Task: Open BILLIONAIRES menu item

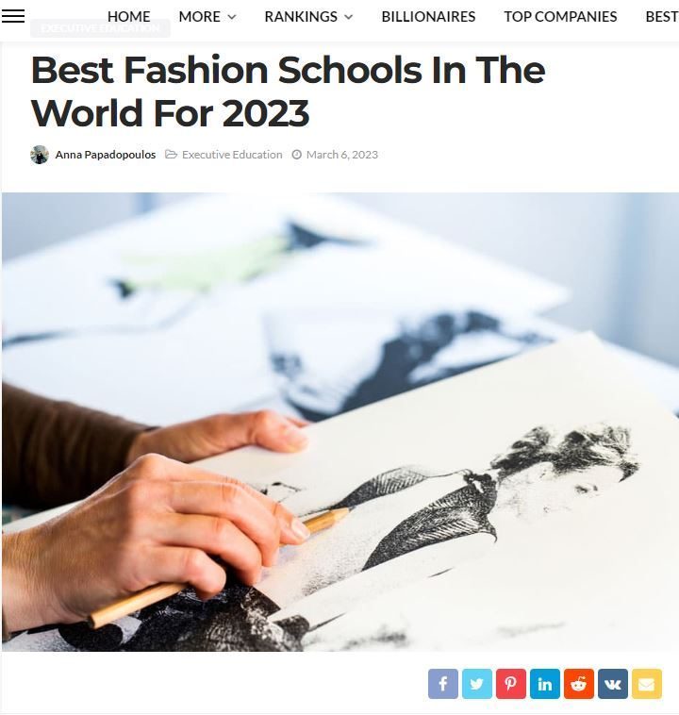Action: click(x=428, y=16)
